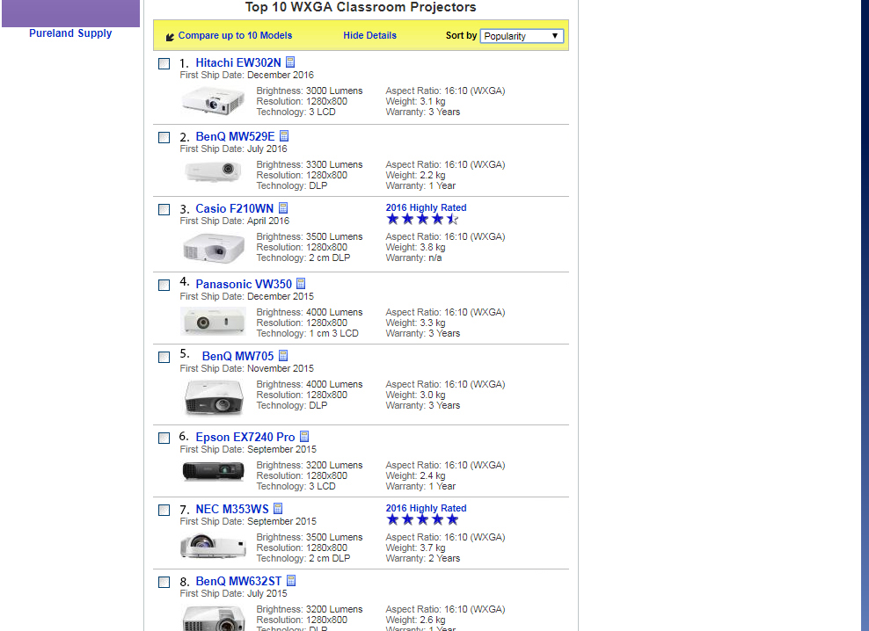Viewport: 869px width, 631px height.
Task: Click the 2016 Highly Rated link for NEC M353WS
Action: 426,508
